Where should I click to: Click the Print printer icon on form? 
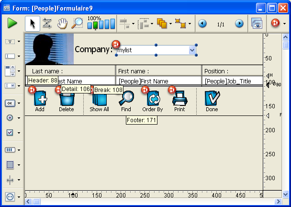179,98
